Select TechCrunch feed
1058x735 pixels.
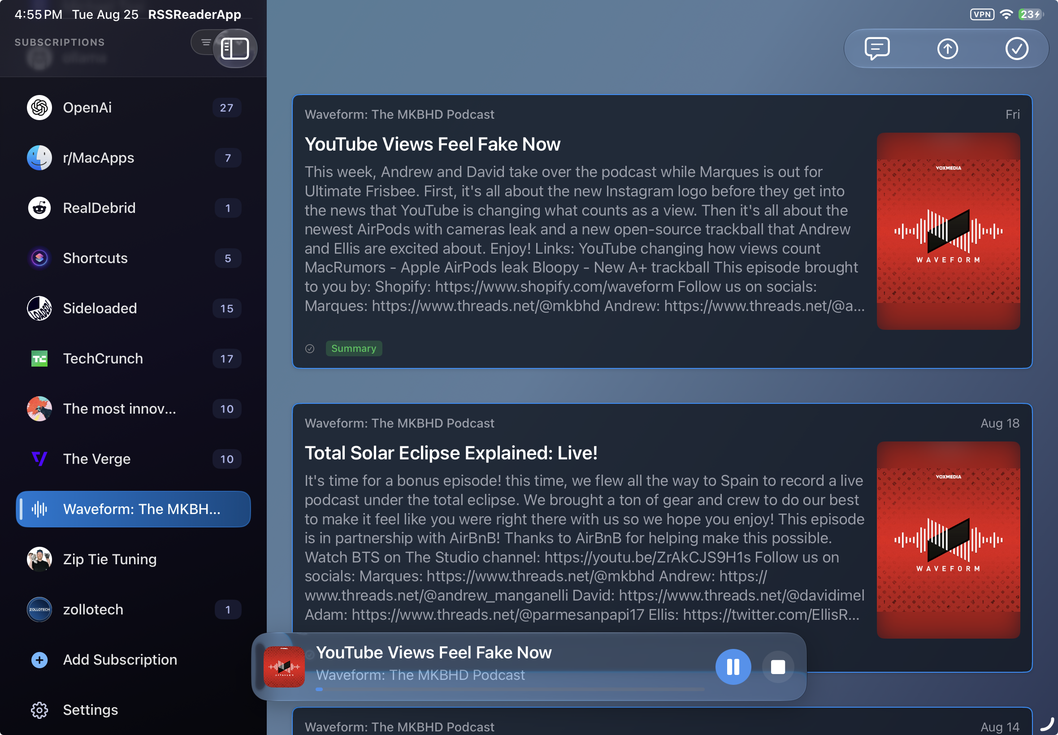[x=134, y=359]
